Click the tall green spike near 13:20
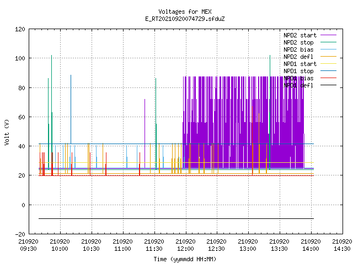Screen dimensions: 353x264 [x=270, y=112]
